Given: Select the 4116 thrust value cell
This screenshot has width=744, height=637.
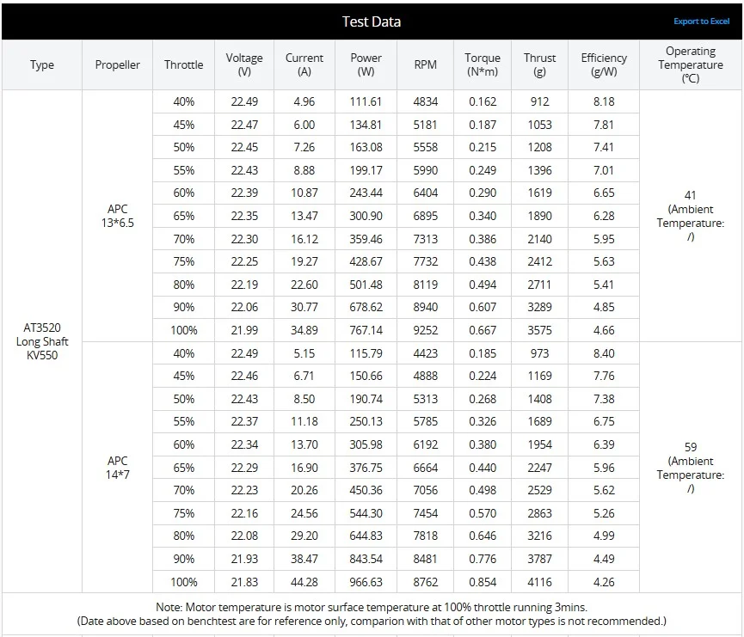Looking at the screenshot, I should (x=540, y=582).
